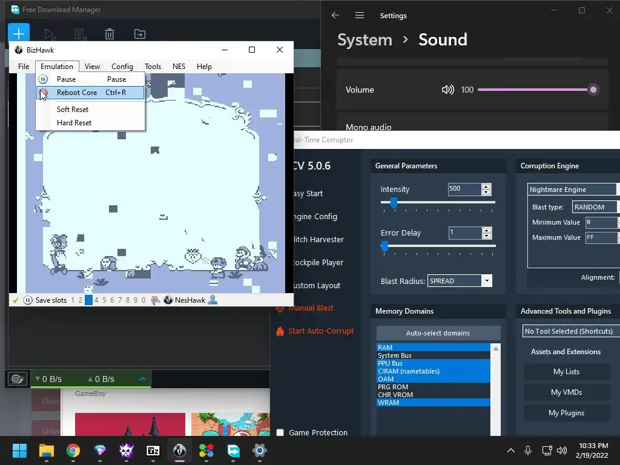The image size is (620, 465).
Task: Enable the Game Protection checkbox
Action: point(280,432)
